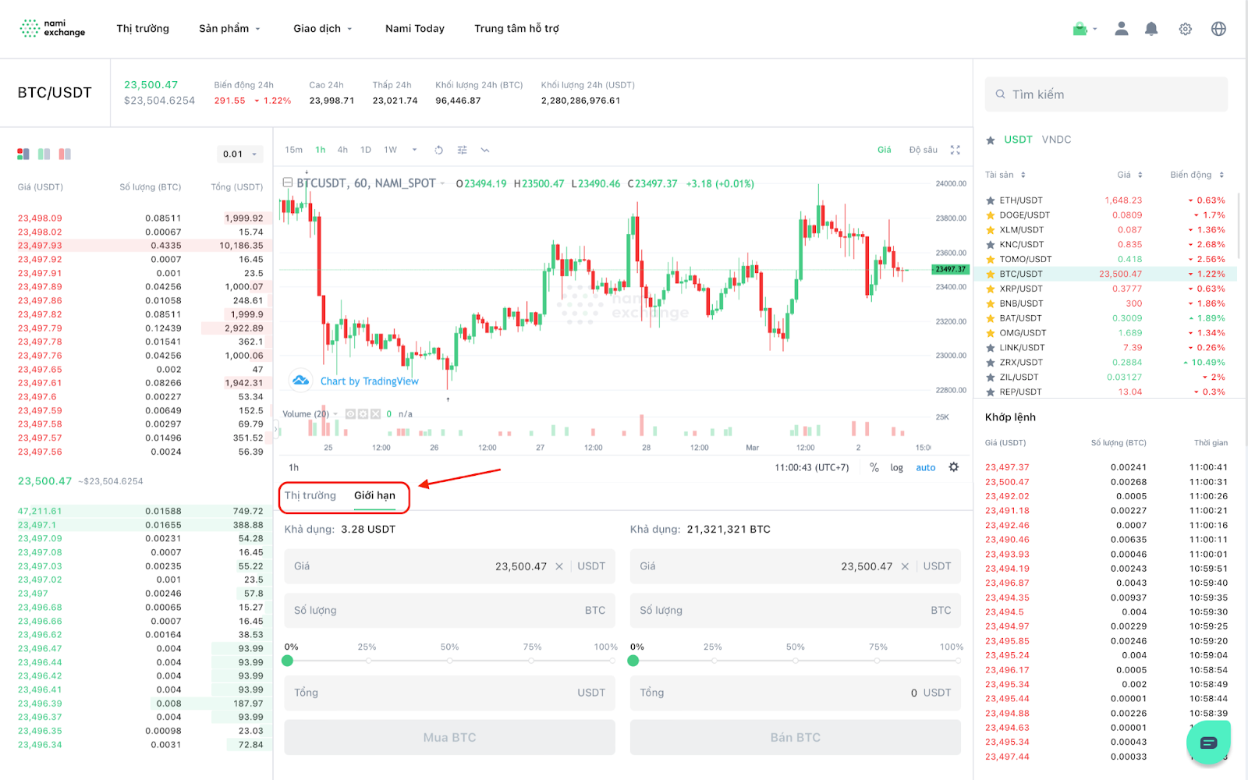Open the language globe icon
This screenshot has height=780, width=1248.
(x=1218, y=29)
